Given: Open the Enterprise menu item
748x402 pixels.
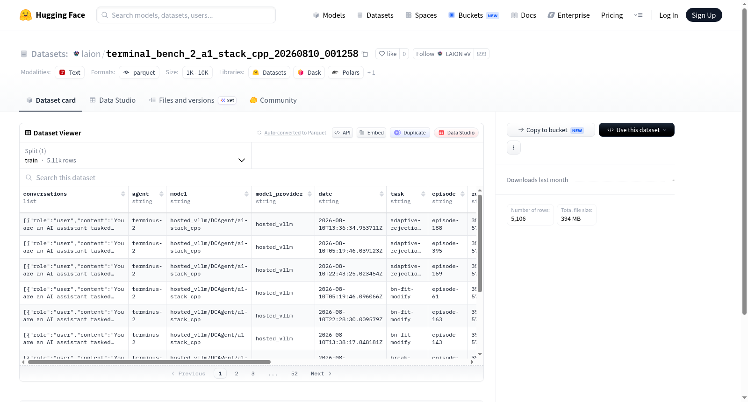Looking at the screenshot, I should coord(568,15).
